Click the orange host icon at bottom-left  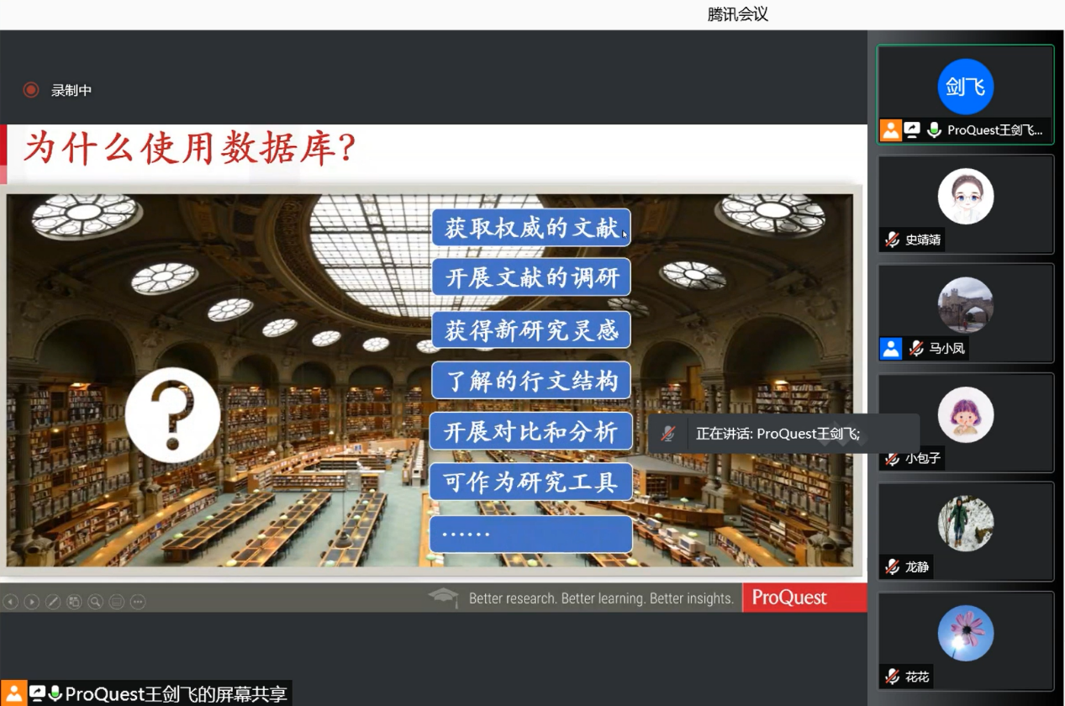click(13, 693)
